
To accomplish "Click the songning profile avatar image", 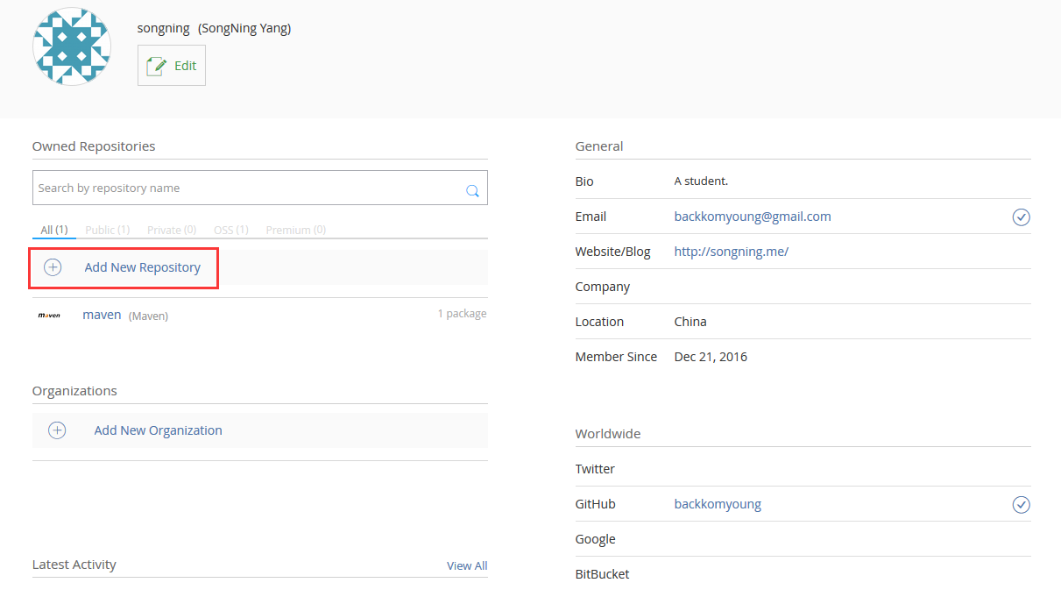I will coord(72,46).
